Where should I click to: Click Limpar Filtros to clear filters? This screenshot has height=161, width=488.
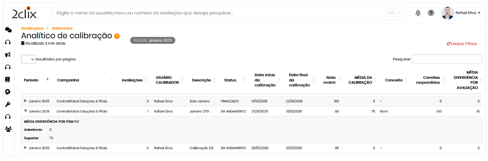(462, 44)
